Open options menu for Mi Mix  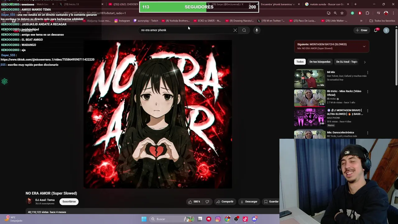[x=368, y=72]
